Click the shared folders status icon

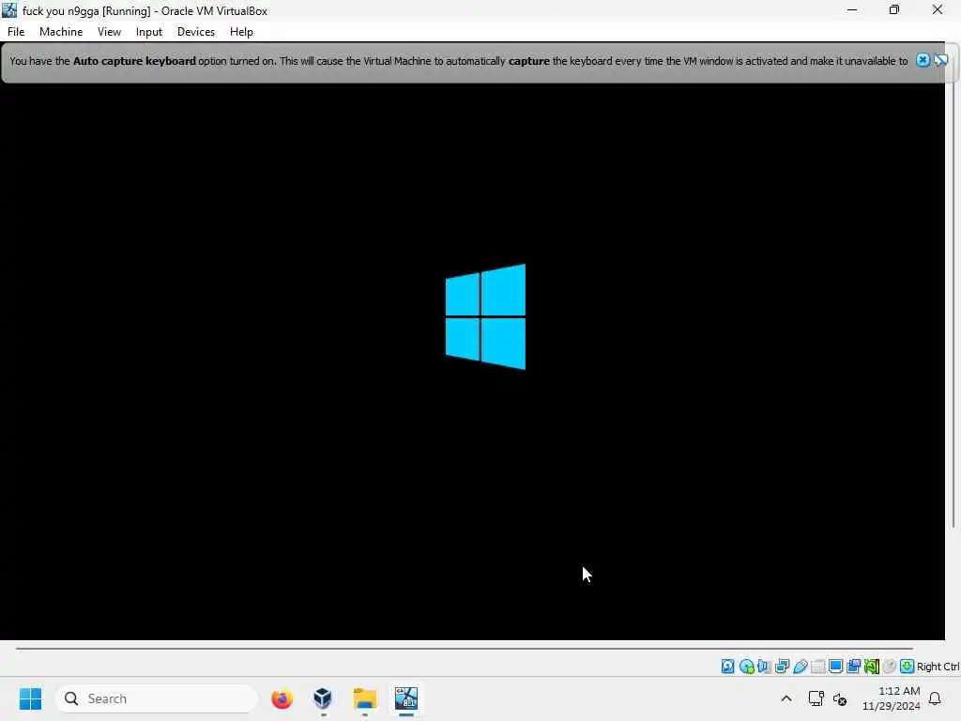pos(817,666)
